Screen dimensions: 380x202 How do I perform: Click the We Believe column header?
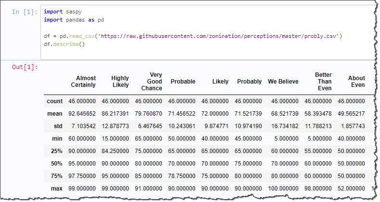[283, 82]
